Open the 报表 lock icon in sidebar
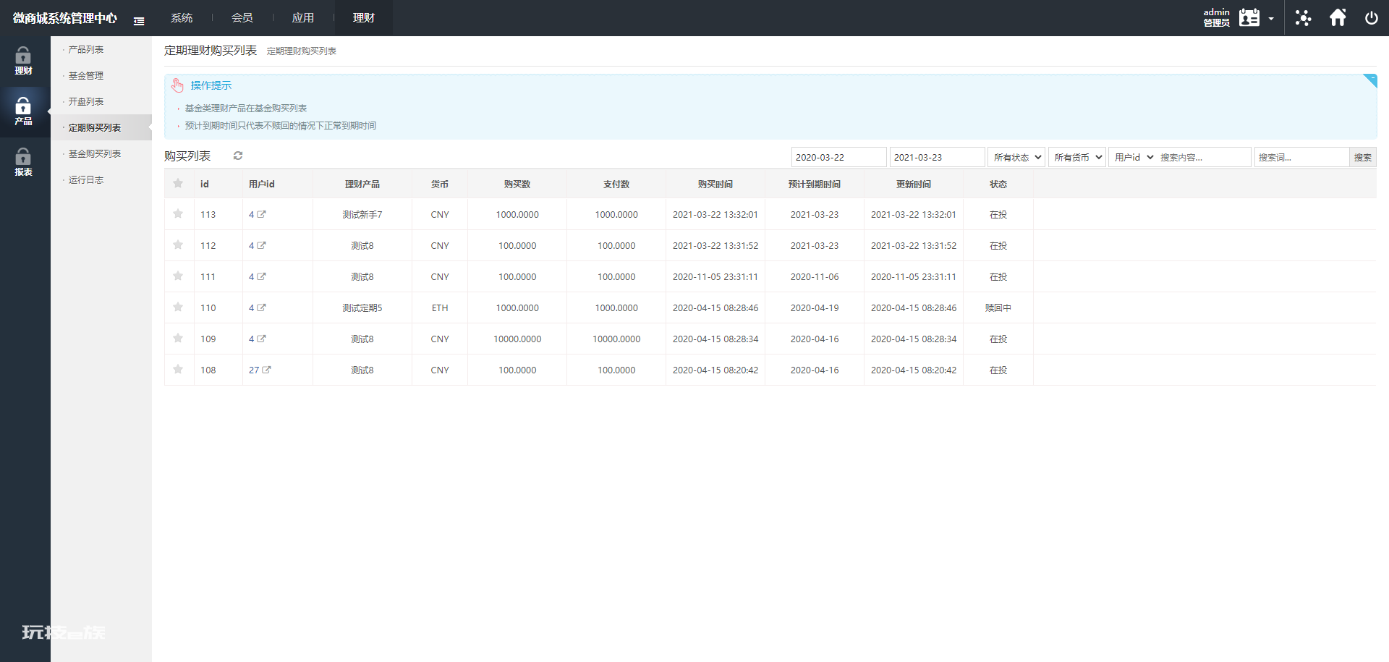The height and width of the screenshot is (662, 1389). coord(23,157)
